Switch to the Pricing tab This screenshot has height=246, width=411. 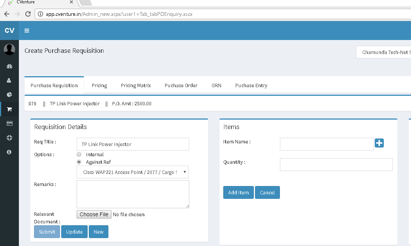point(99,86)
